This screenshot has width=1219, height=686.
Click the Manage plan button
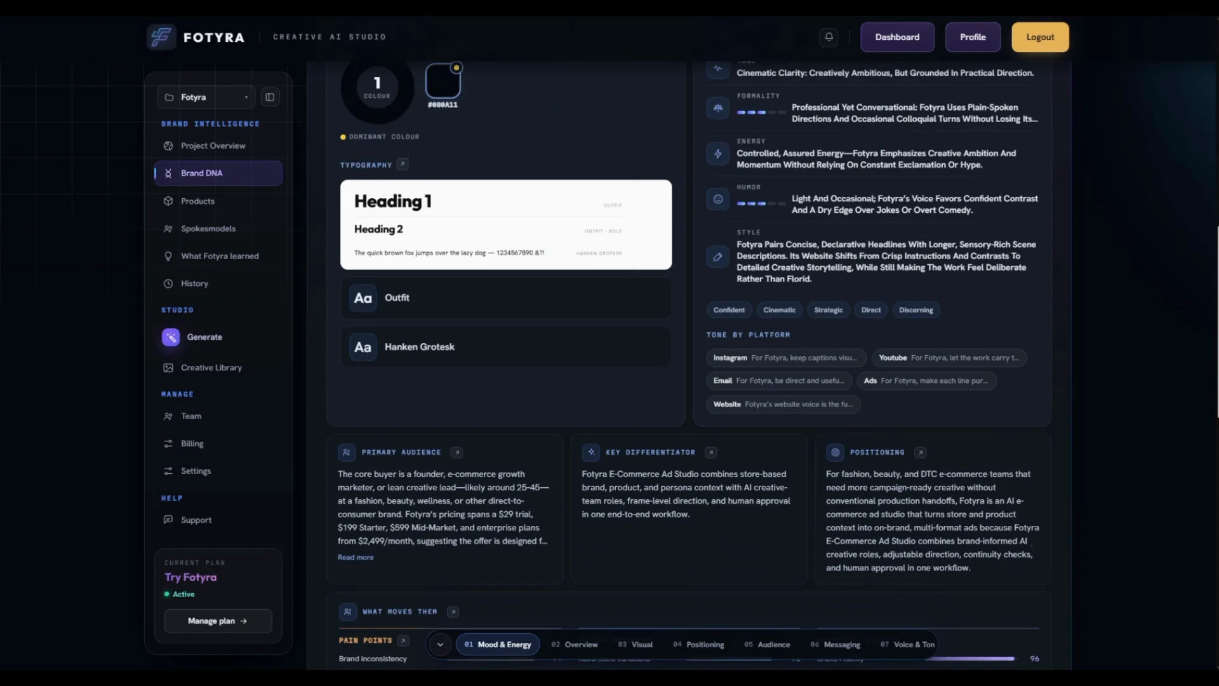218,621
